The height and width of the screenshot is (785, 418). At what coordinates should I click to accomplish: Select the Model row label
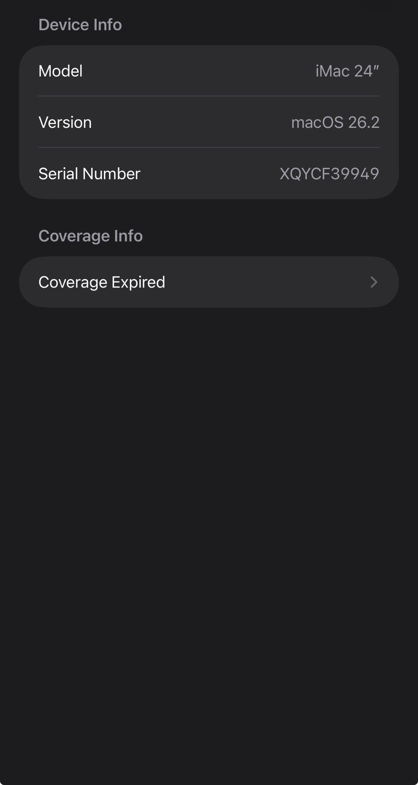pyautogui.click(x=60, y=71)
